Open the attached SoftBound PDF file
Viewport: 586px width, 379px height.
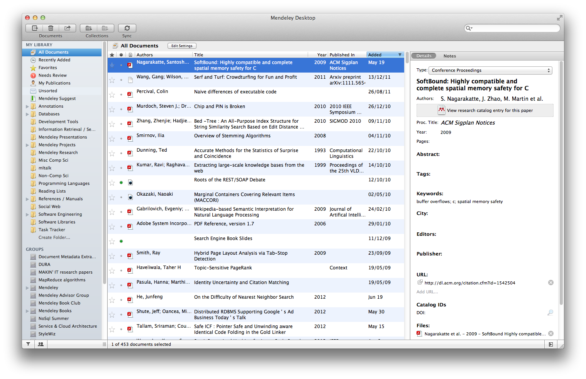pos(485,334)
